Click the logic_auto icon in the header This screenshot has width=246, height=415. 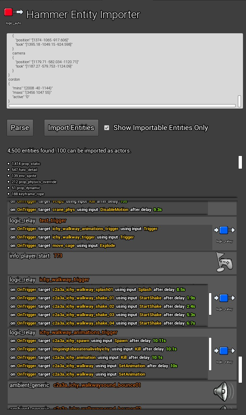point(13,13)
